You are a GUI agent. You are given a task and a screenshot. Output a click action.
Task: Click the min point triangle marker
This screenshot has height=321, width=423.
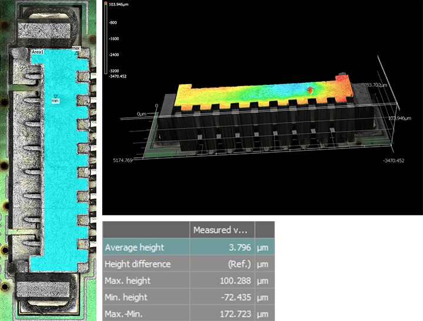click(x=56, y=96)
